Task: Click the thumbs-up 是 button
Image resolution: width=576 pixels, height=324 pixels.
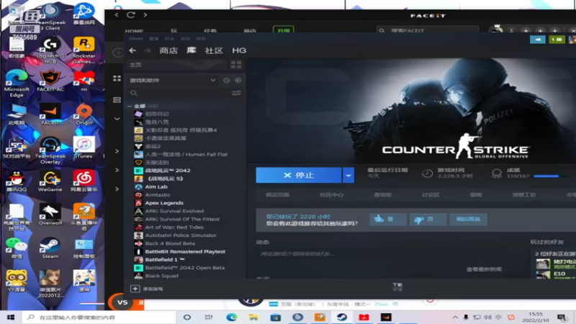Action: coord(388,220)
